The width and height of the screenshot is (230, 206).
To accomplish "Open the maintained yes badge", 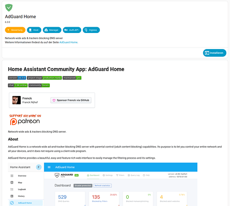I will (x=72, y=78).
